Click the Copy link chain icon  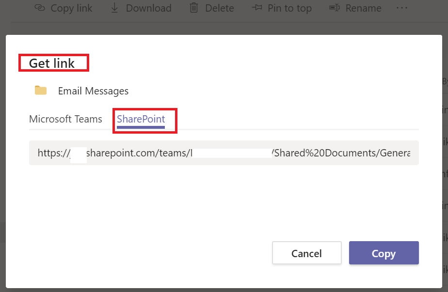pyautogui.click(x=40, y=8)
